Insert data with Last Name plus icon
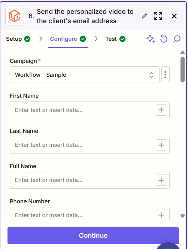The image size is (188, 249). (161, 145)
